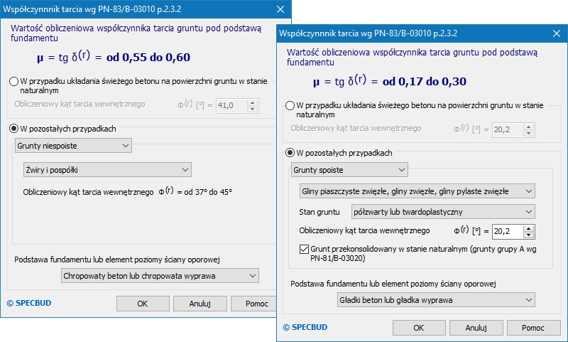Decrease friction angle with down spinner arrow
The image size is (568, 342).
tap(528, 235)
